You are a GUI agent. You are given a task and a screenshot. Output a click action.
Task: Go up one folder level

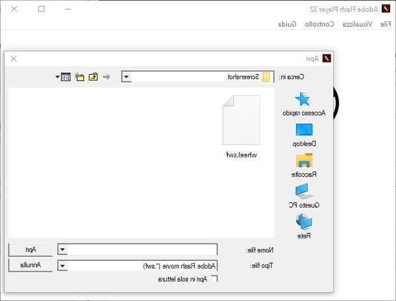tap(93, 77)
